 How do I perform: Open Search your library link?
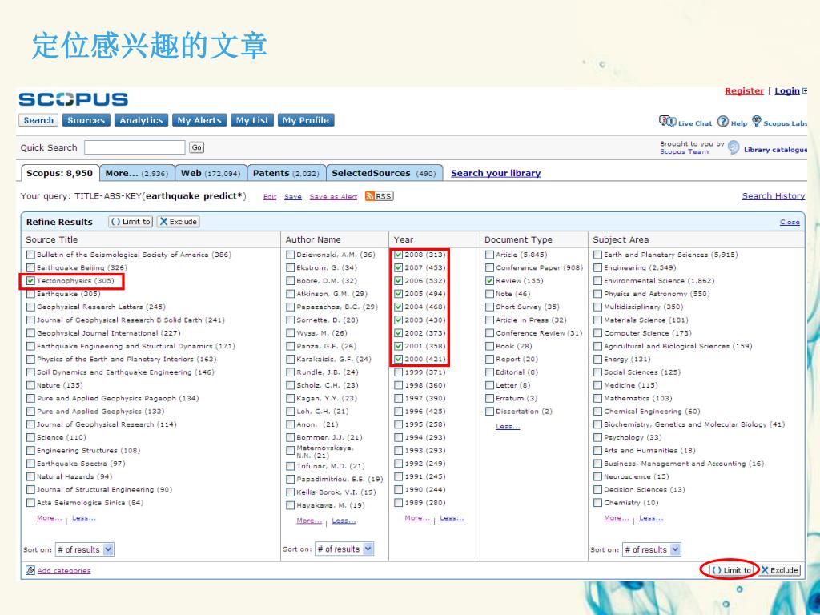(x=496, y=173)
